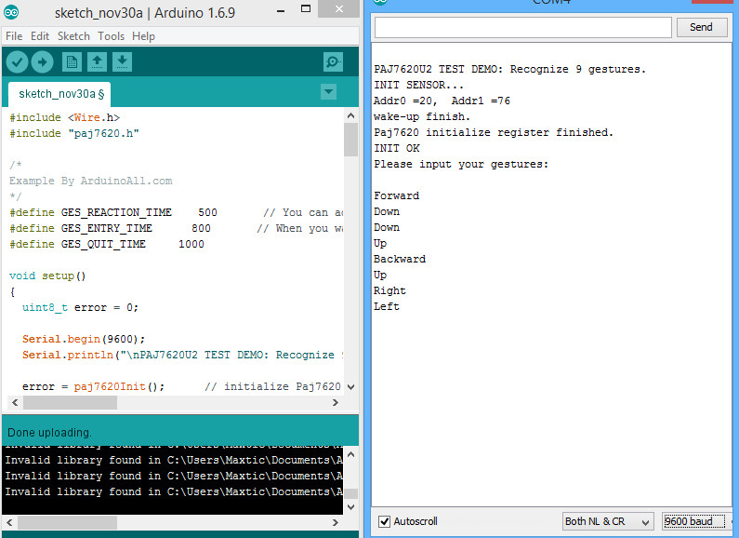Image resolution: width=739 pixels, height=538 pixels.
Task: Click 'INIT OK' in serial output
Action: coord(397,148)
